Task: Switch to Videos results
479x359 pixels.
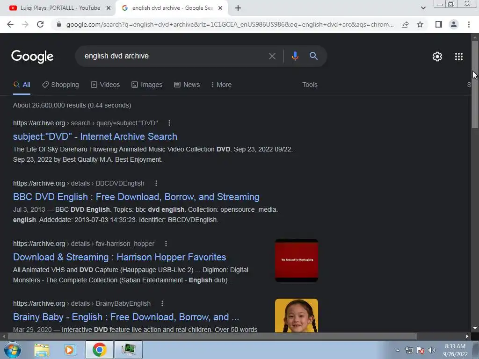Action: (105, 85)
